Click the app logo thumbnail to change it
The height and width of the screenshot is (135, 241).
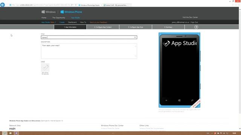[x=45, y=67]
